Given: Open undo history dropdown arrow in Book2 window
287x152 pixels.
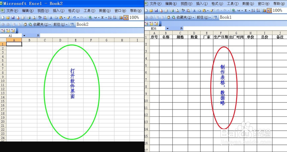Looking at the screenshot, I should 78,18.
